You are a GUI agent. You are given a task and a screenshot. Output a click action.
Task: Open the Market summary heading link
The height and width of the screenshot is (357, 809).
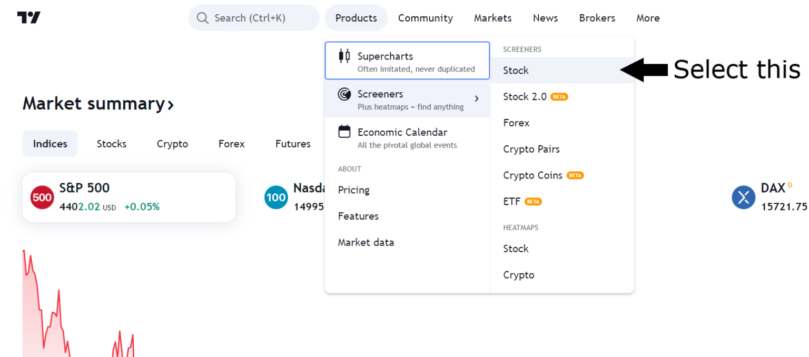98,104
